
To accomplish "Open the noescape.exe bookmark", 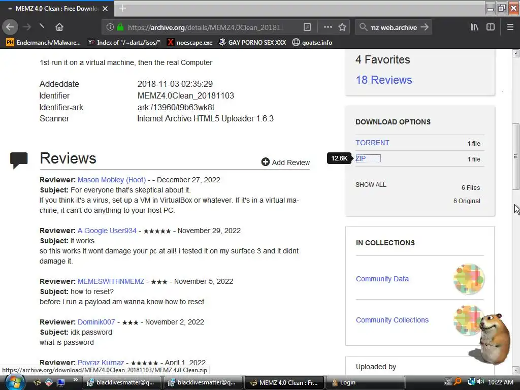I will (x=190, y=43).
